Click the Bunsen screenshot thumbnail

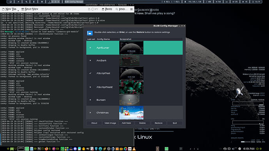[129, 100]
